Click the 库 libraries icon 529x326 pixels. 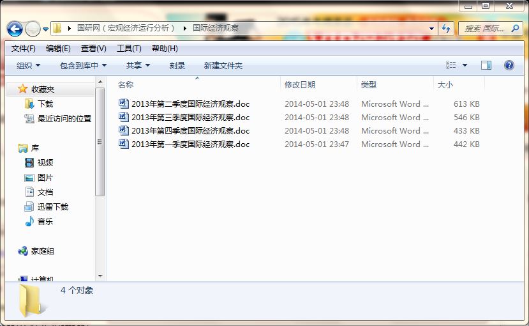coord(23,148)
